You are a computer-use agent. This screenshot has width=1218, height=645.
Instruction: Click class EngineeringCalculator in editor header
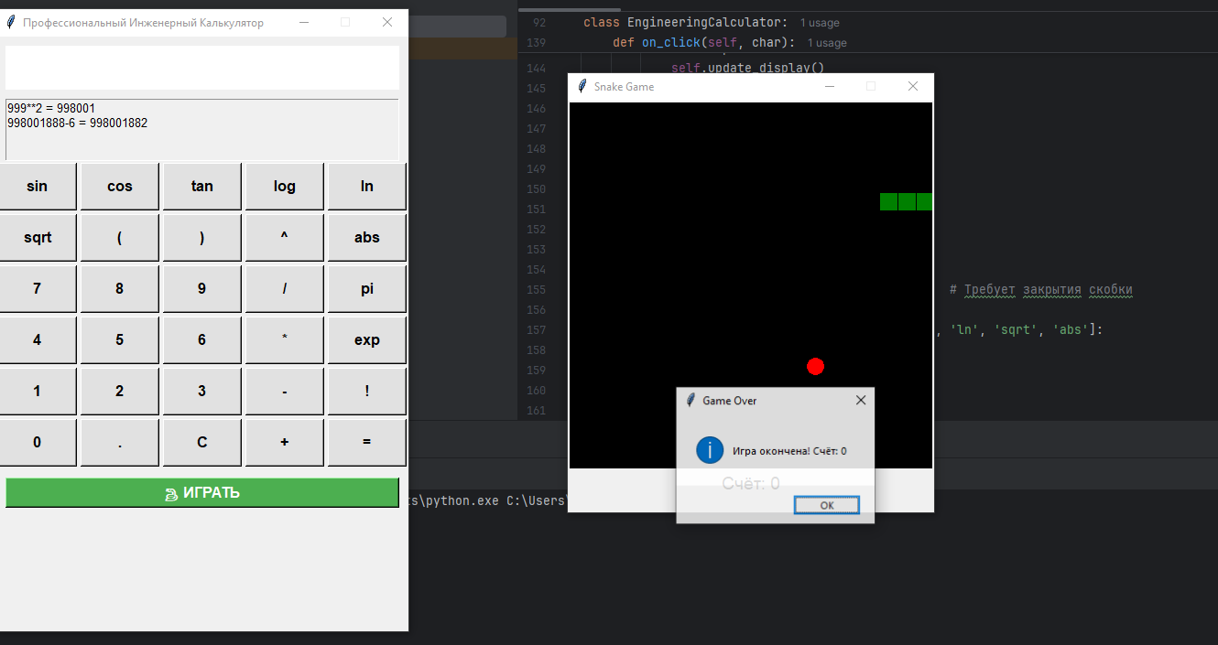(685, 22)
